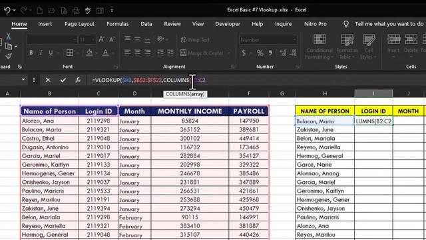Cancel formula entry with X button
This screenshot has width=426, height=240.
pyautogui.click(x=48, y=80)
